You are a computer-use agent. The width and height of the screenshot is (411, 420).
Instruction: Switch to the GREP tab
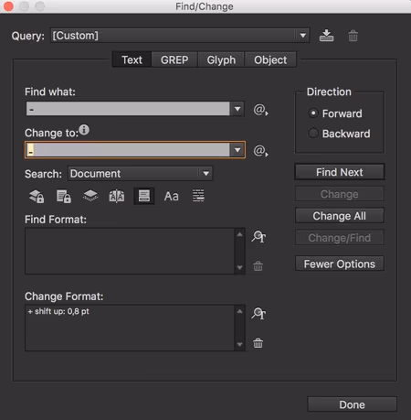click(174, 59)
